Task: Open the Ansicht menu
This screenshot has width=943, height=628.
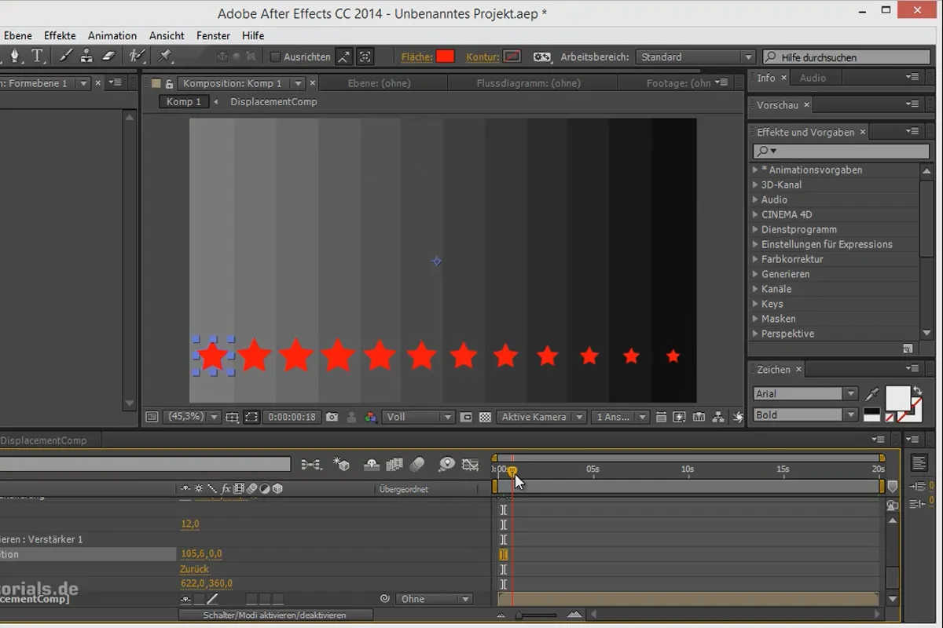Action: (x=167, y=35)
